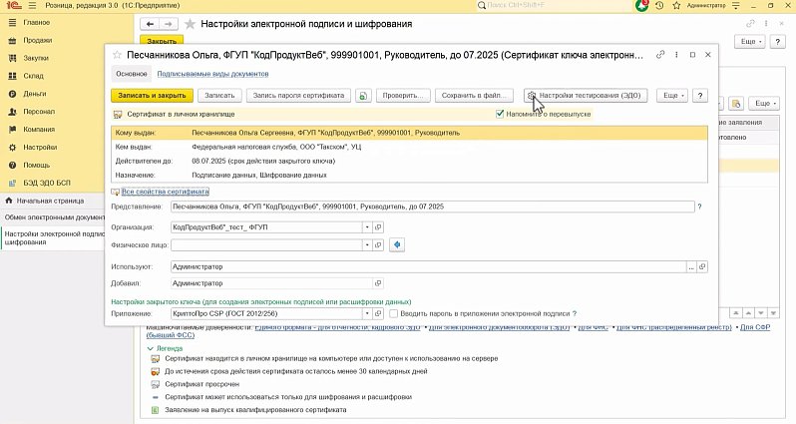Screen dimensions: 796x424
Task: Open the notifications bell icon
Action: (x=642, y=6)
